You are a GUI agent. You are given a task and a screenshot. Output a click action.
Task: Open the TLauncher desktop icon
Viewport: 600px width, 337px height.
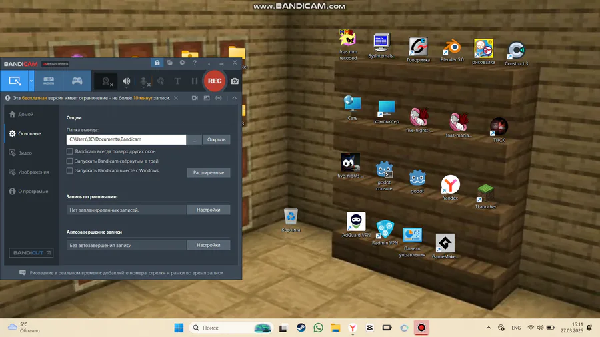pos(485,196)
